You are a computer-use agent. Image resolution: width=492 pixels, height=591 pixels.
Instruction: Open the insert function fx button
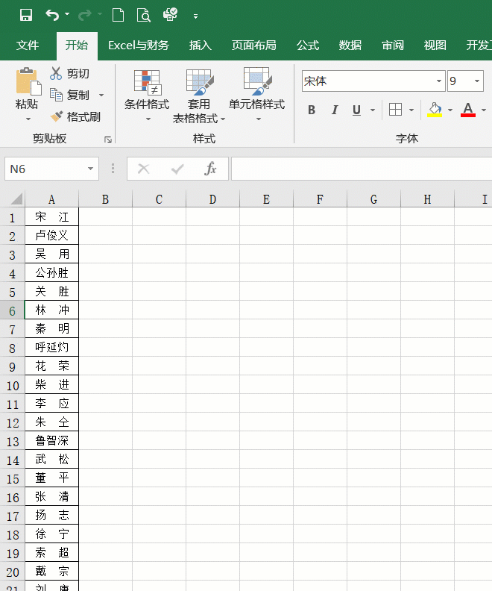(210, 169)
